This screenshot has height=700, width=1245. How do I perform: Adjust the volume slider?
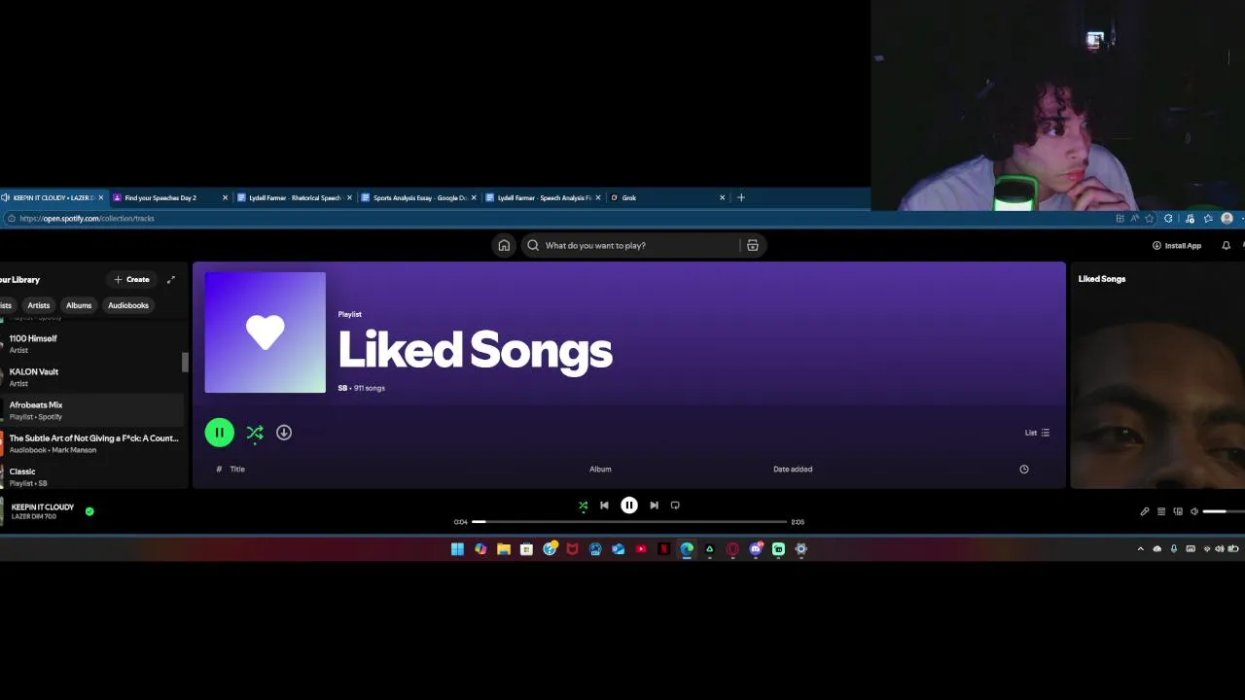pos(1224,511)
